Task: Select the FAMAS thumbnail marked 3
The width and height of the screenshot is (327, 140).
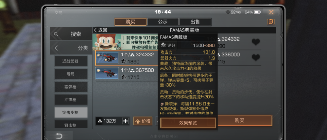Action: click(107, 58)
